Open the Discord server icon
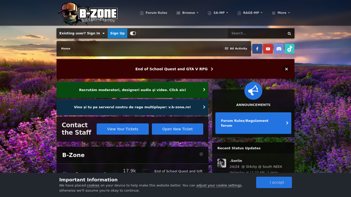 279,49
